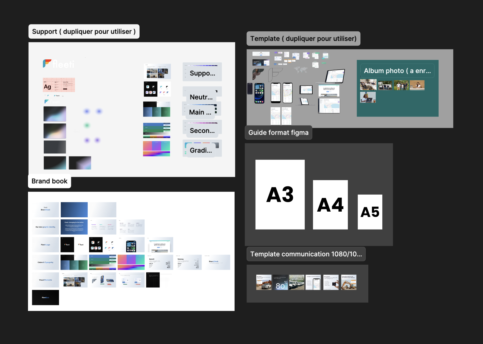Click the 'Guide format figma' label
483x344 pixels.
point(278,133)
